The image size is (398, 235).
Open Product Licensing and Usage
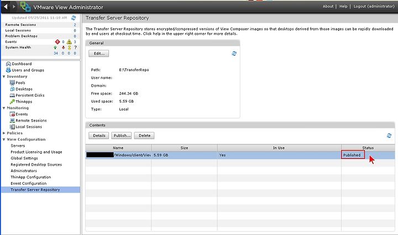coord(36,152)
